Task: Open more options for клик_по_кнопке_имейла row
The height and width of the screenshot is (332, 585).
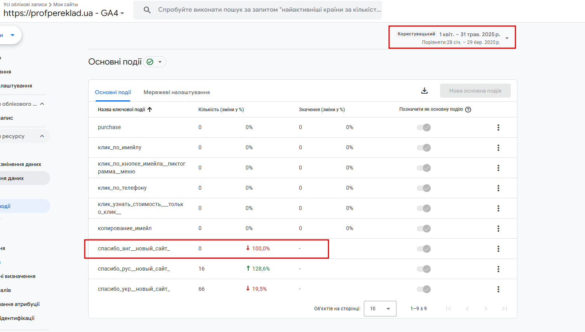Action: click(498, 168)
